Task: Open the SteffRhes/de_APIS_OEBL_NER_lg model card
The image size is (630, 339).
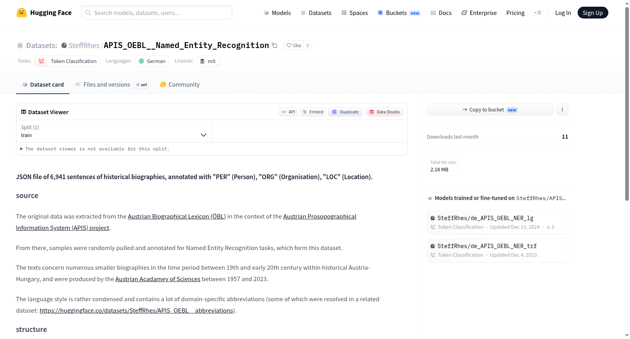Action: click(497, 222)
